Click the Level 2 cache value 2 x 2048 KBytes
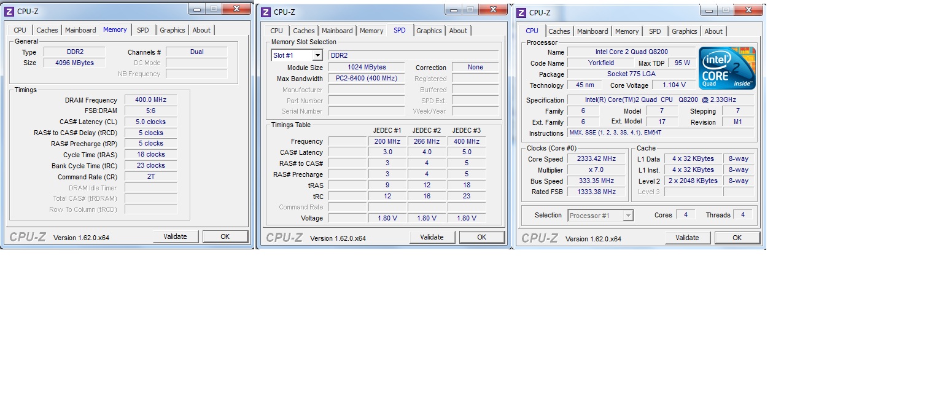The height and width of the screenshot is (417, 940). (693, 181)
